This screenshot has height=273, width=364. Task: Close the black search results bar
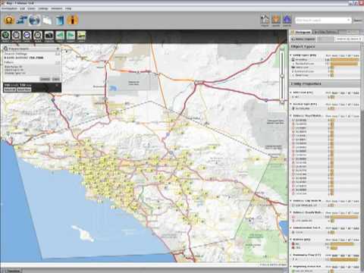(57, 86)
